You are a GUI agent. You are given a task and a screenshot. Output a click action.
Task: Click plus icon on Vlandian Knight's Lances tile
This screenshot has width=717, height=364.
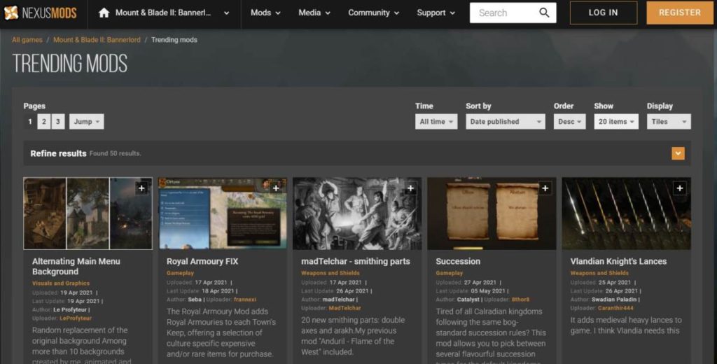point(679,188)
